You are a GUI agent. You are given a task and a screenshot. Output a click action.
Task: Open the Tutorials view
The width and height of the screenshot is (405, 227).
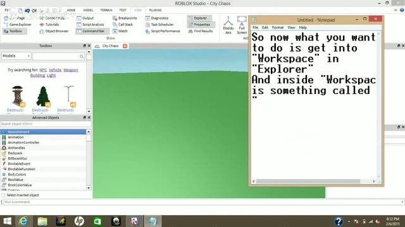(x=49, y=25)
